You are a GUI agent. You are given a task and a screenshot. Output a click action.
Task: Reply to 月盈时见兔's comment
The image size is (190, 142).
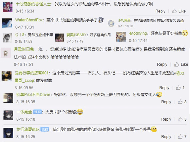pyautogui.click(x=162, y=64)
